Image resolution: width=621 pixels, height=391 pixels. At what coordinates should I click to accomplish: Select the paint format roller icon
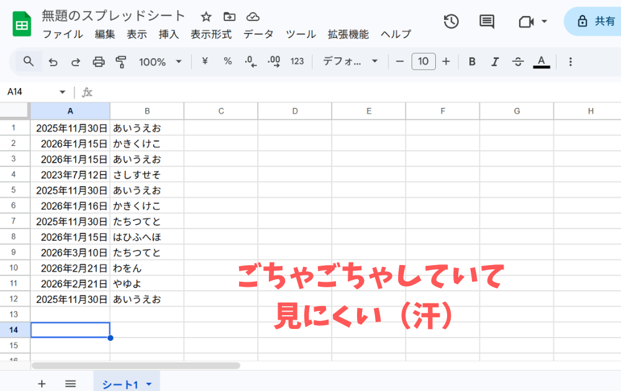pyautogui.click(x=121, y=61)
